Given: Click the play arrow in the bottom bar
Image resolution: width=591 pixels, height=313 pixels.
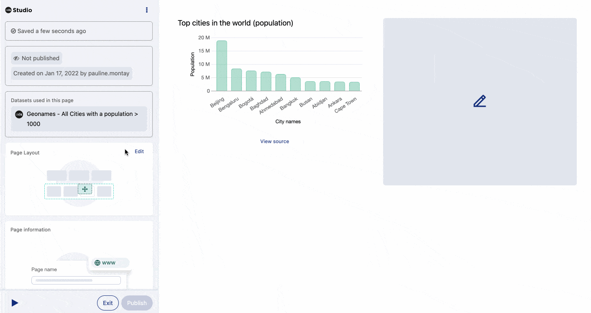Looking at the screenshot, I should [x=15, y=303].
